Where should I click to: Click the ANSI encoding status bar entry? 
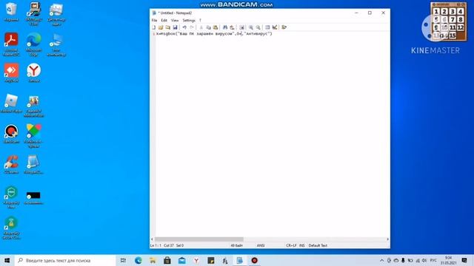pyautogui.click(x=261, y=245)
